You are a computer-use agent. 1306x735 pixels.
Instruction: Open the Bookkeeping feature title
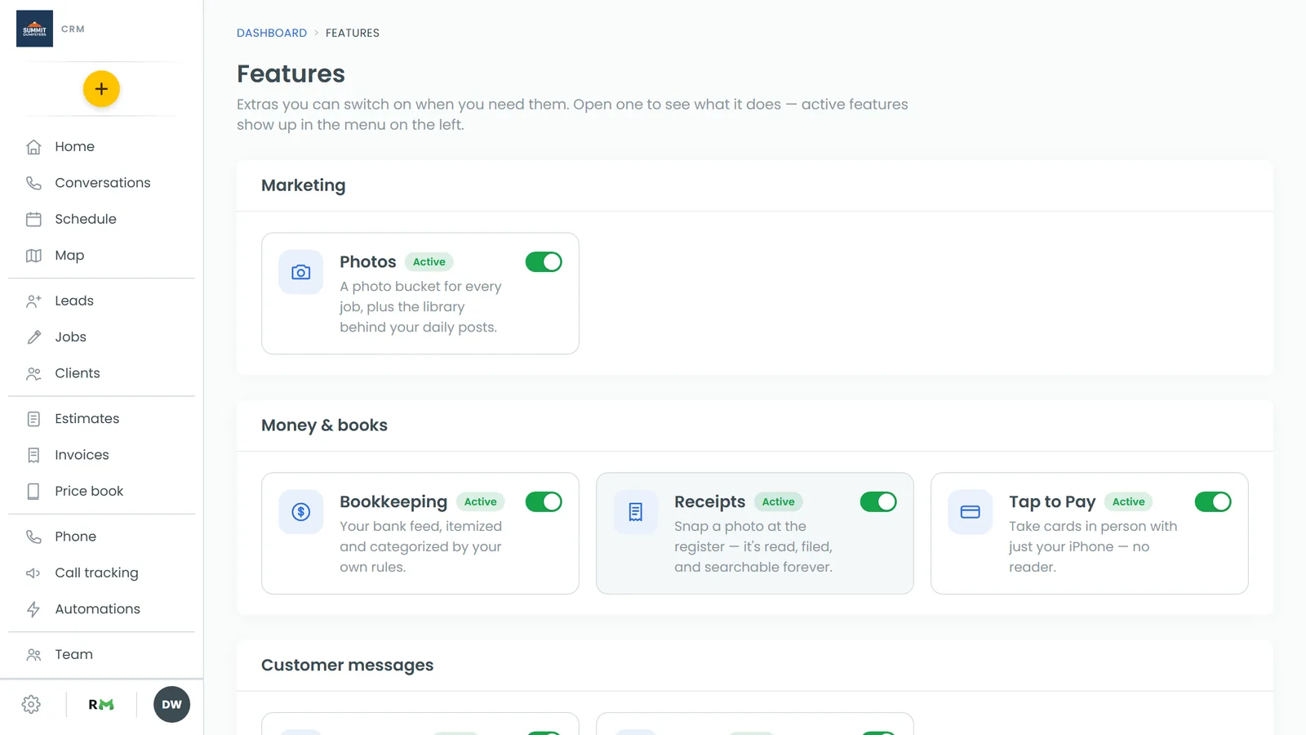393,502
